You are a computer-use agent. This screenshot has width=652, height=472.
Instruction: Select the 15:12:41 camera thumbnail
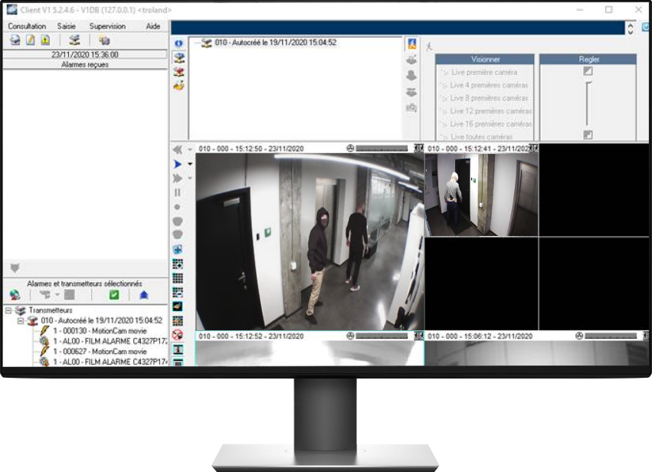pyautogui.click(x=481, y=195)
